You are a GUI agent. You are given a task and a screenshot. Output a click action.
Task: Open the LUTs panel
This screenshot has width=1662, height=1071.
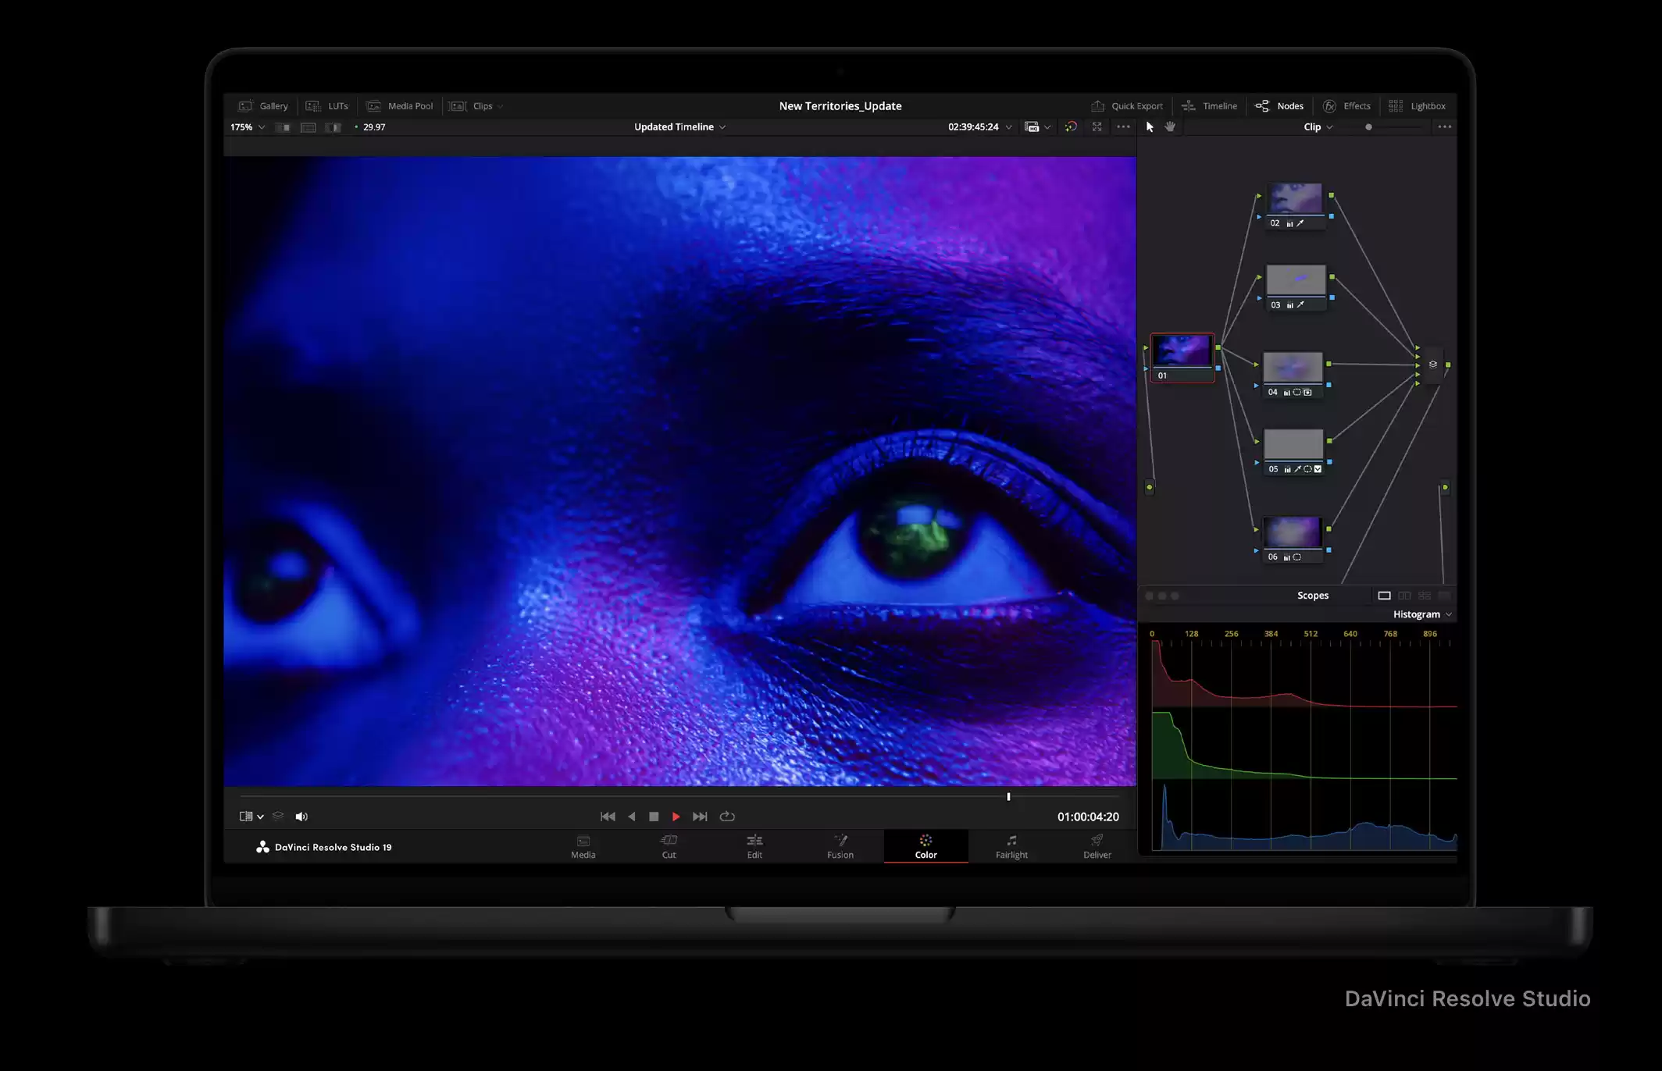327,106
